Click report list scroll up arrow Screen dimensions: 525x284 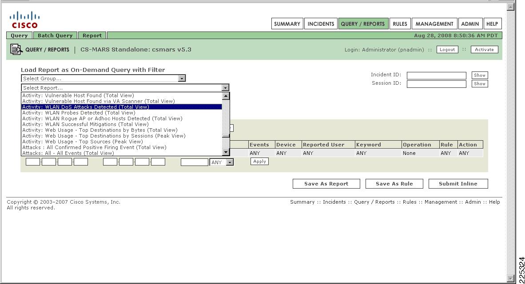pyautogui.click(x=226, y=96)
